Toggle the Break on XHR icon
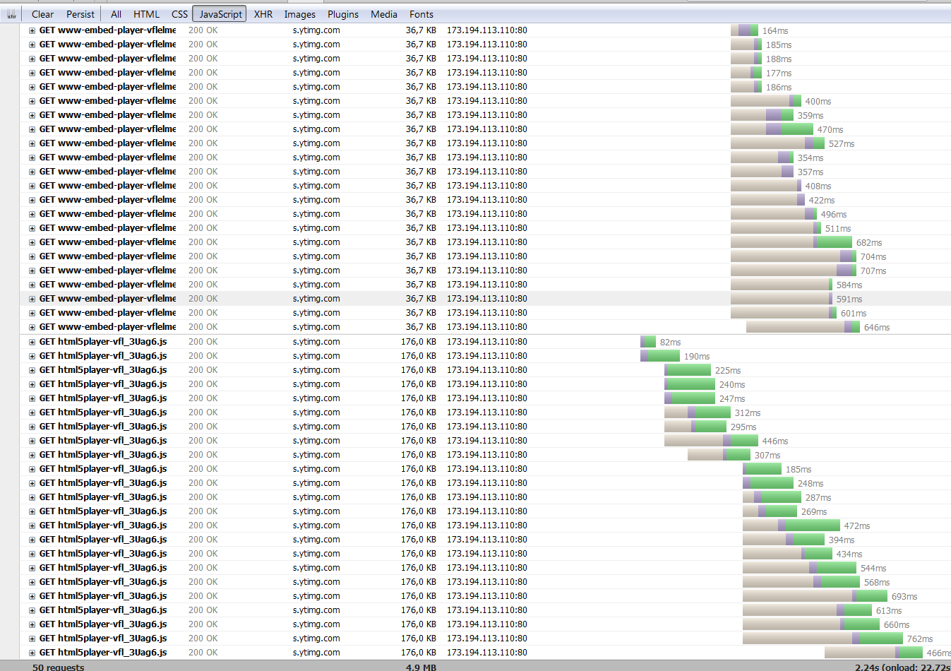This screenshot has height=671, width=951. coord(11,14)
